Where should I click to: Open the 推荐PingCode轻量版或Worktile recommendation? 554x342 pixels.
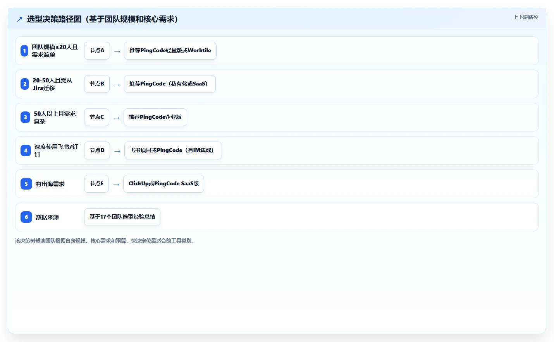pos(170,51)
